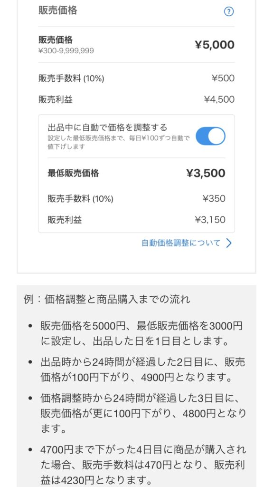
Task: Tap the bold 販売価格 field label
Action: [x=56, y=40]
